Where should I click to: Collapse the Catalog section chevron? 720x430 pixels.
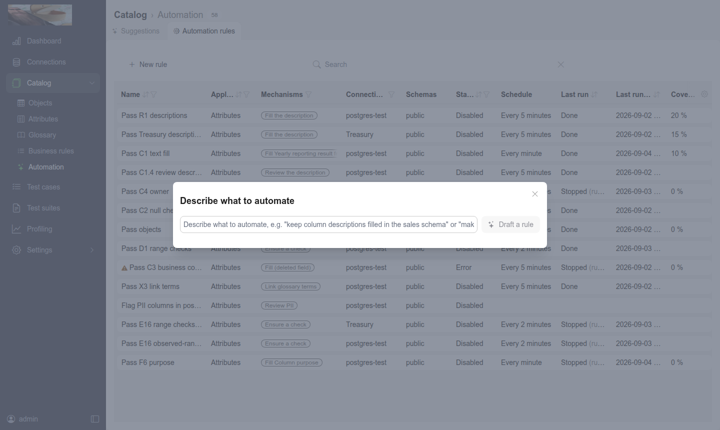pos(92,83)
